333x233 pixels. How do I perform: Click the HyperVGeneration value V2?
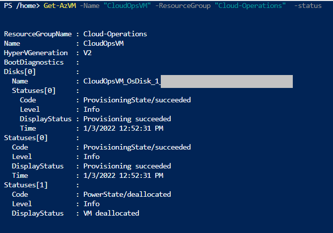(87, 53)
